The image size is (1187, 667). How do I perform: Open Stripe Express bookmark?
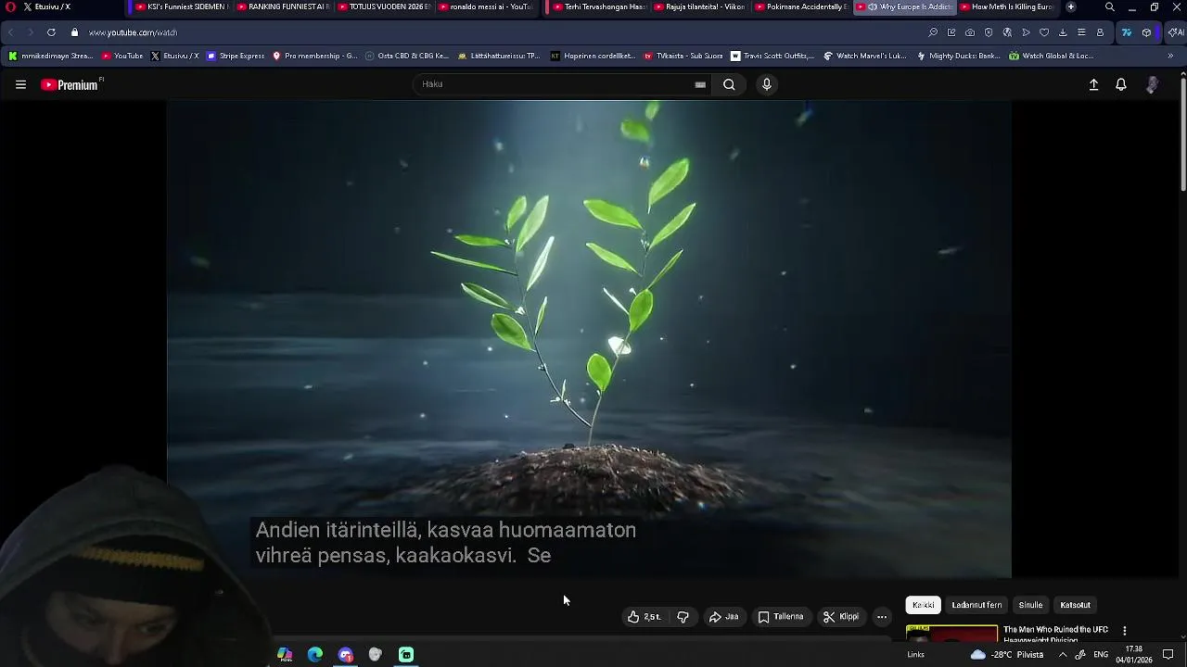pyautogui.click(x=236, y=56)
